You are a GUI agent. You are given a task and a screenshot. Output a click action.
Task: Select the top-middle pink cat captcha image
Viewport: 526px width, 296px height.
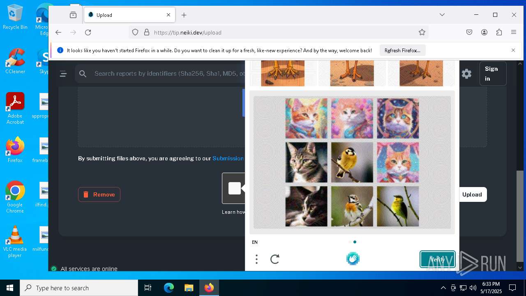point(352,118)
